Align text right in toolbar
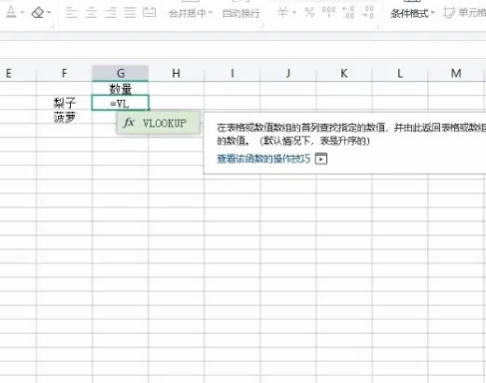Screen dimensions: 486x383 click(111, 13)
